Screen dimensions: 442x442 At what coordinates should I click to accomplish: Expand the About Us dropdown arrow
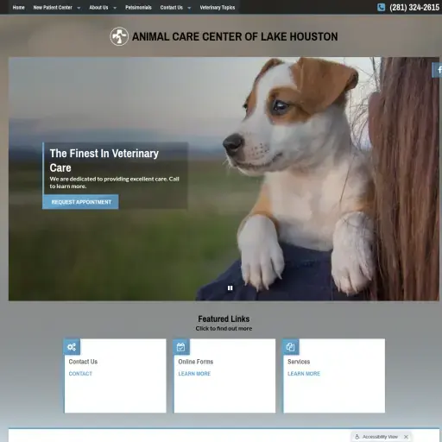[x=115, y=8]
